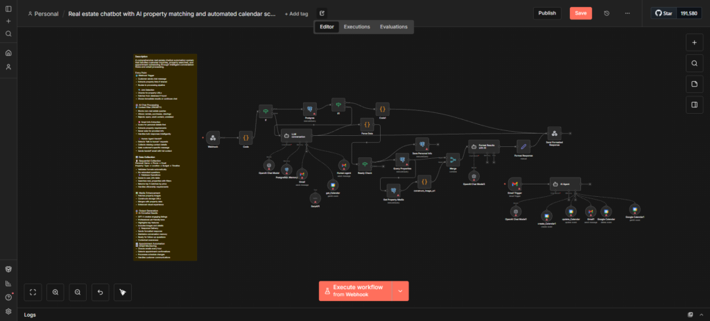Viewport: 710px width, 321px height.
Task: Switch to the Evaluations tab
Action: click(x=394, y=27)
